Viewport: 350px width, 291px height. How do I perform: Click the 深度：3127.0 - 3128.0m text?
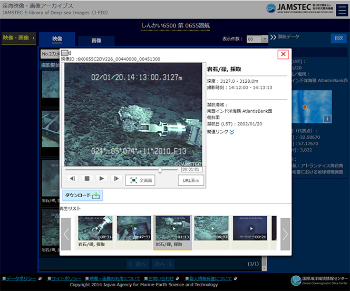point(232,81)
